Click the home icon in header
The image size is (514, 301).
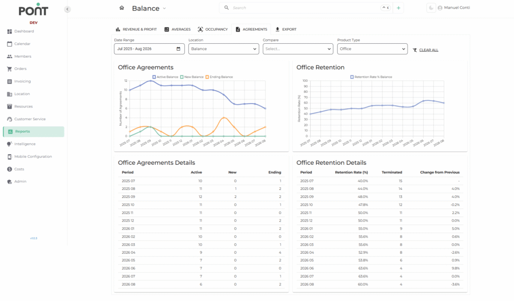pos(121,8)
